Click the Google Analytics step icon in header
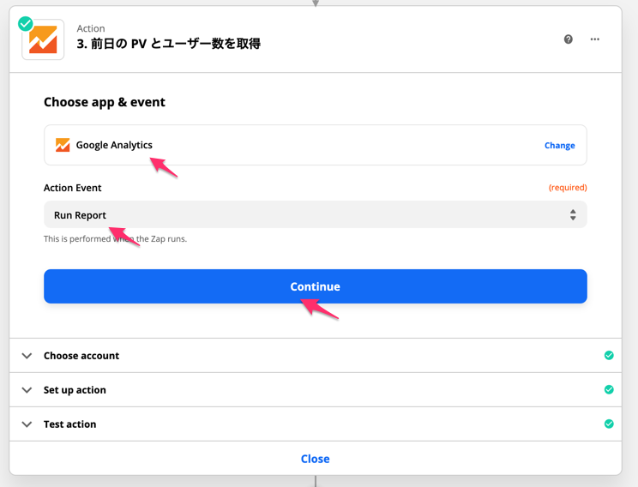Image resolution: width=638 pixels, height=487 pixels. coord(43,39)
